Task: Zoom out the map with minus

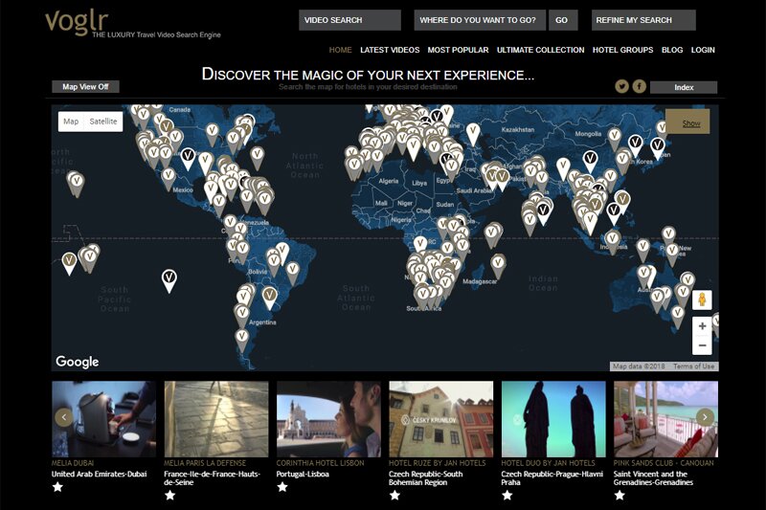Action: pos(702,345)
